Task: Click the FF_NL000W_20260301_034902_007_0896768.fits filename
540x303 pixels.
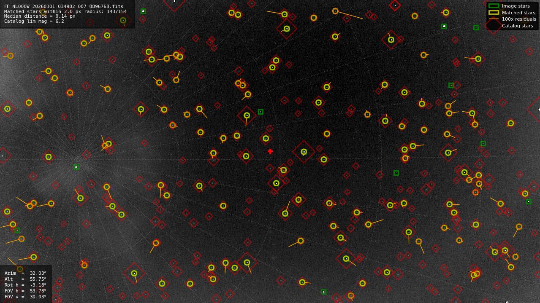Action: [x=64, y=7]
